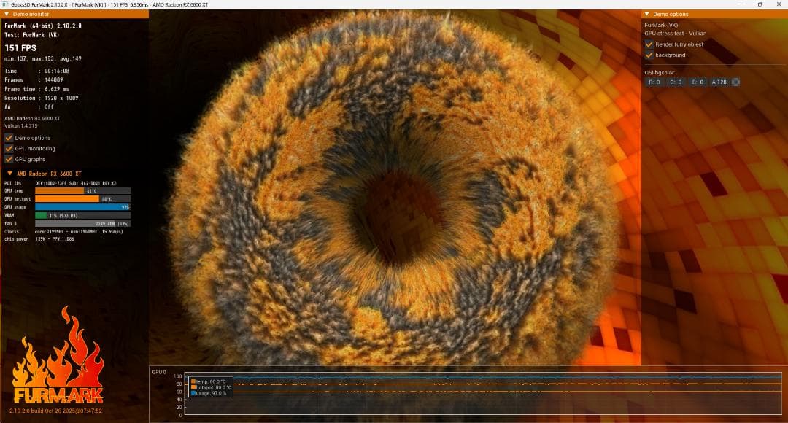Collapse the Demo options panel arrow
The height and width of the screenshot is (423, 788).
[x=647, y=14]
